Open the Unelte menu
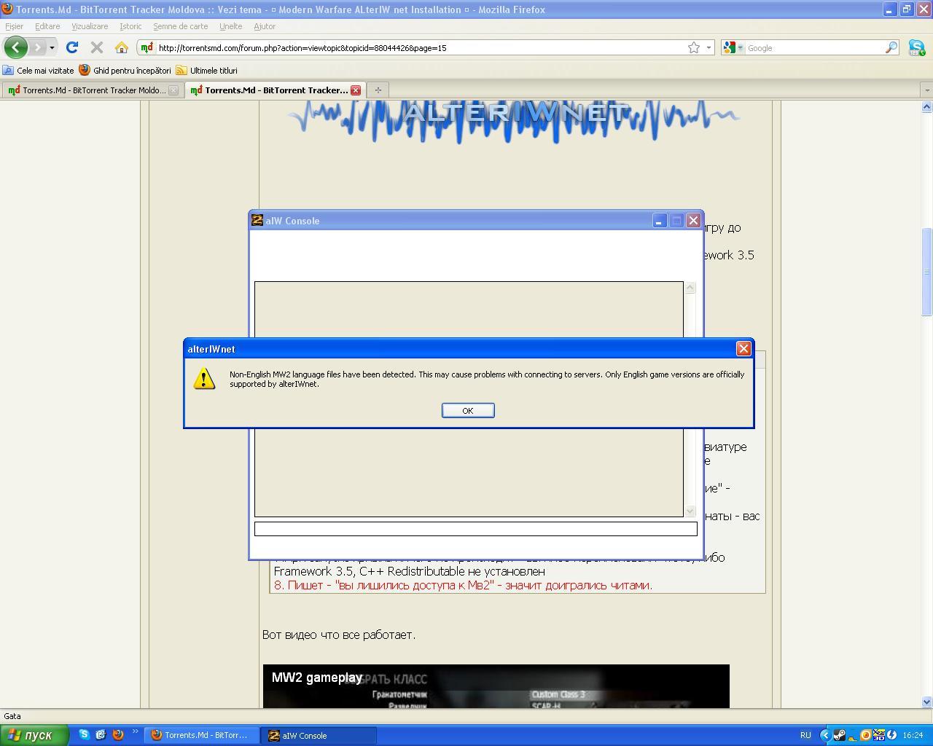This screenshot has width=933, height=746. point(230,26)
